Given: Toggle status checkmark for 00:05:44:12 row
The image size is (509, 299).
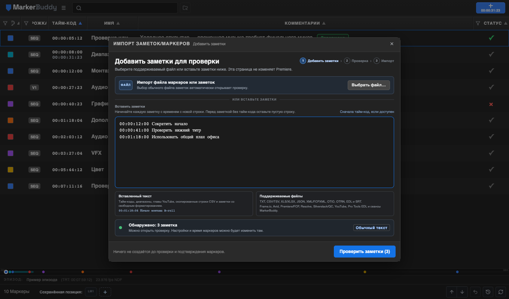Looking at the screenshot, I should (x=491, y=170).
